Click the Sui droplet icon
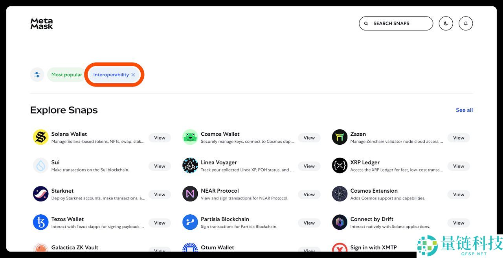Viewport: 503px width, 258px height. [40, 166]
